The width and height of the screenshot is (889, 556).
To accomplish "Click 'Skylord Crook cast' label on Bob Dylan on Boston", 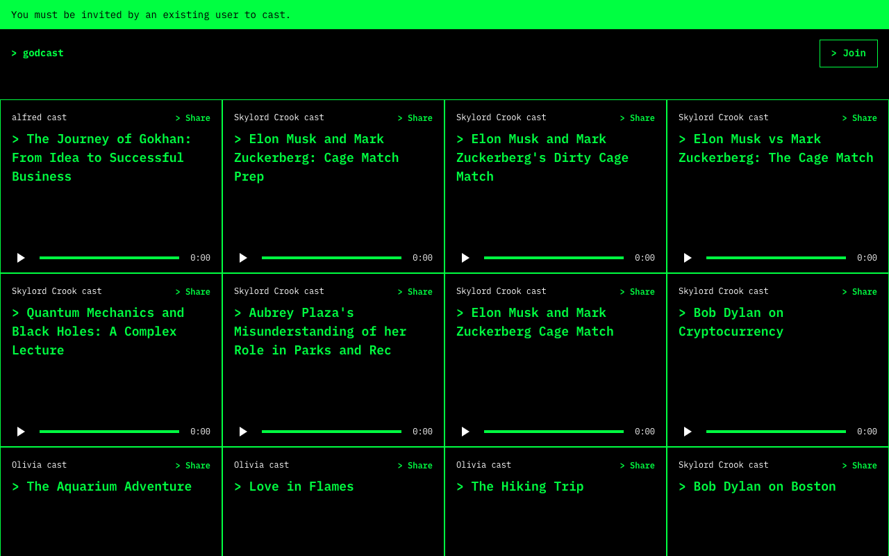I will point(724,465).
